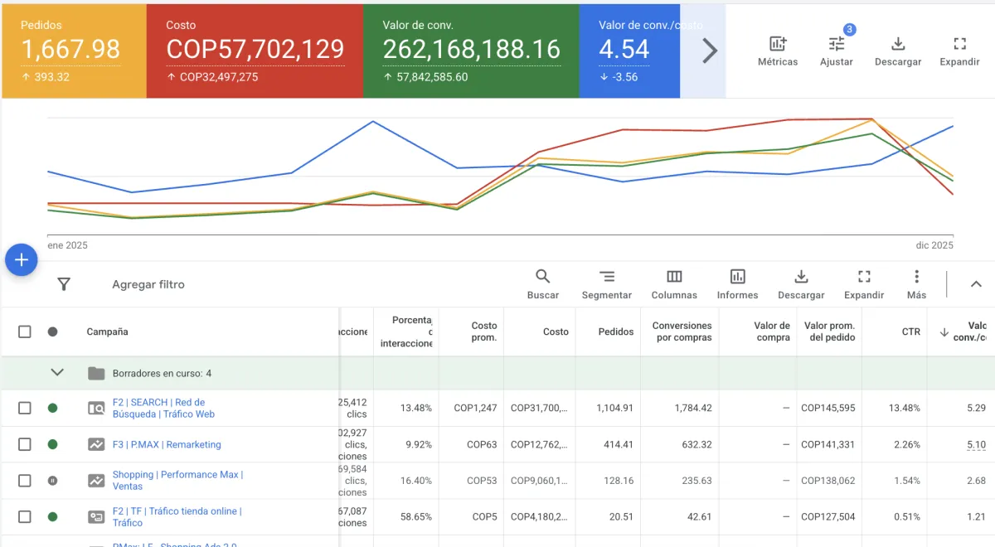Image resolution: width=995 pixels, height=547 pixels.
Task: Sort by Valor prom. del pedido header
Action: (x=829, y=332)
